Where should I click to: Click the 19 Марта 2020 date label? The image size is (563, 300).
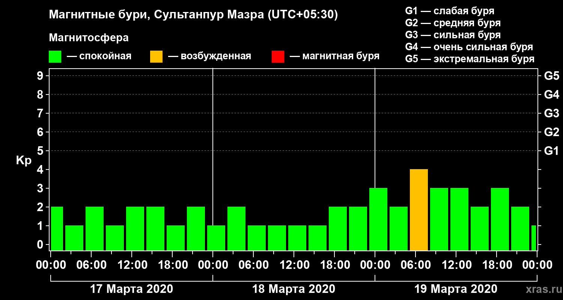coord(456,289)
